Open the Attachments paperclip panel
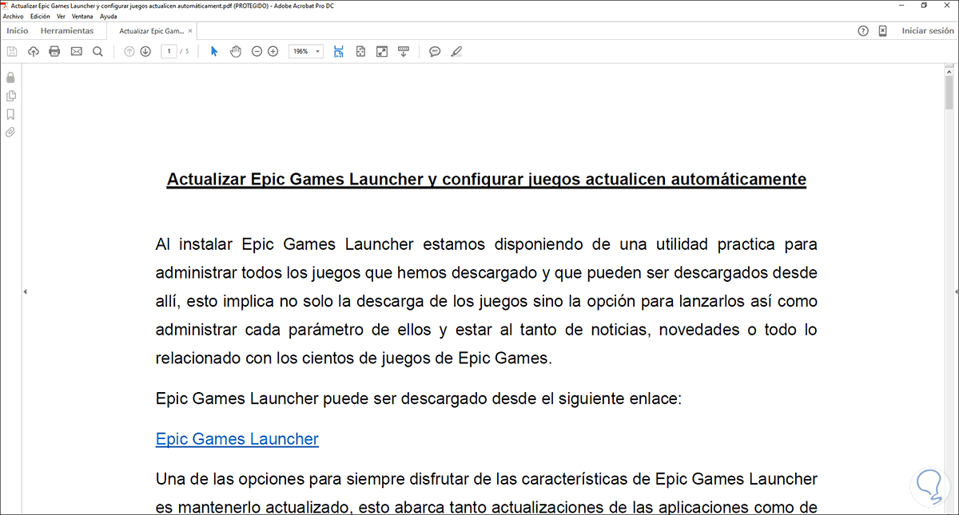The image size is (959, 515). coord(11,132)
